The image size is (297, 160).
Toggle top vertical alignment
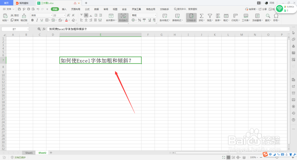pos(81,15)
